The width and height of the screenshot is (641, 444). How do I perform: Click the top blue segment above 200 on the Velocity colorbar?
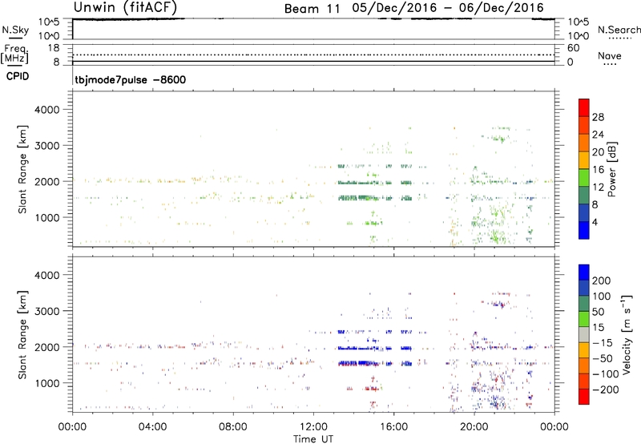click(584, 272)
